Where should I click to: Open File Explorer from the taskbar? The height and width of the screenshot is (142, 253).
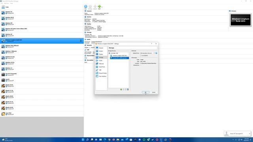tap(118, 140)
